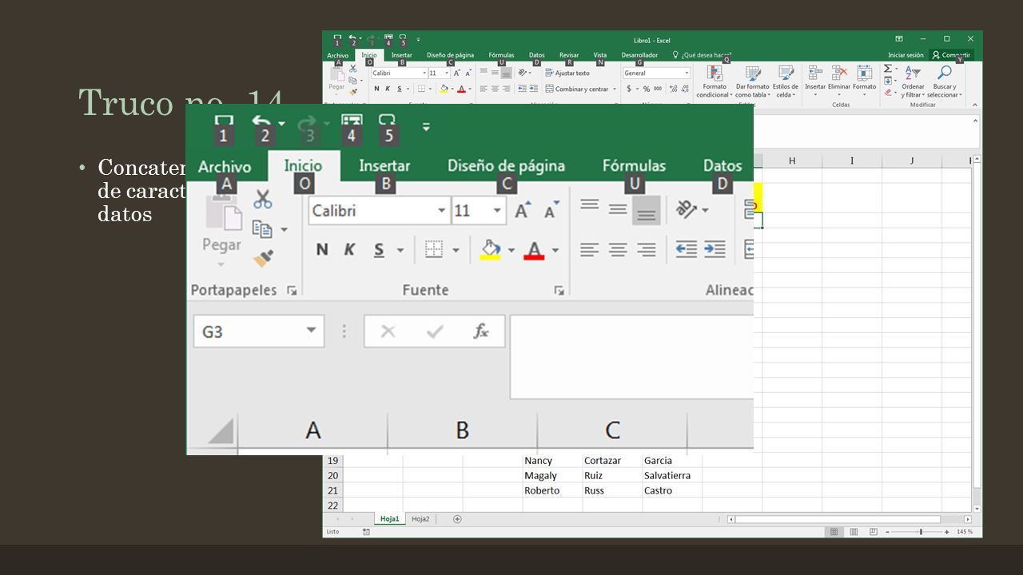
Task: Click the yellow fill color bucket in the enlarged ribbon
Action: (x=491, y=250)
